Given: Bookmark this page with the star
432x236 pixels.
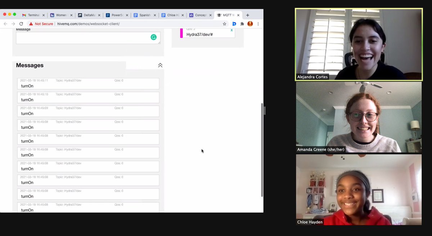Looking at the screenshot, I should [x=225, y=24].
